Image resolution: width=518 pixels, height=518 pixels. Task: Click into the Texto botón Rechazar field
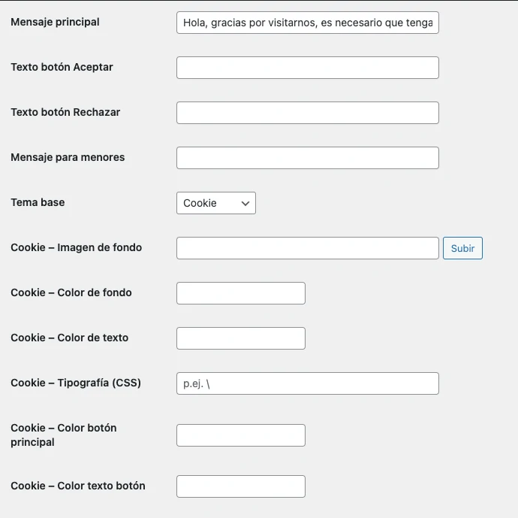[x=307, y=113]
